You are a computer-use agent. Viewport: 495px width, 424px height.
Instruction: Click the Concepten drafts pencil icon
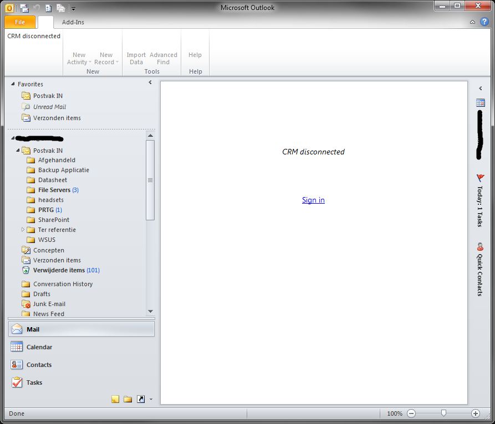click(x=26, y=250)
